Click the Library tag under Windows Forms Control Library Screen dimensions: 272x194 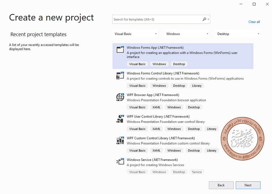197,86
